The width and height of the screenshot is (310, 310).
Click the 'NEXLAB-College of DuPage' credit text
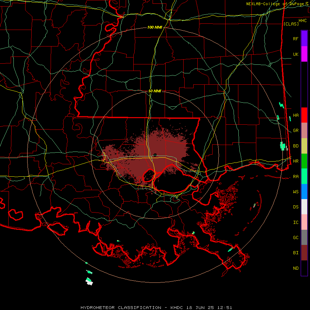point(275,4)
